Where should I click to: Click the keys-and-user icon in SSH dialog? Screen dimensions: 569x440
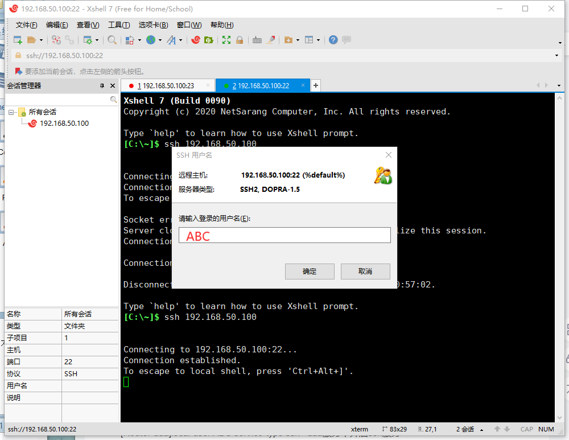[383, 176]
